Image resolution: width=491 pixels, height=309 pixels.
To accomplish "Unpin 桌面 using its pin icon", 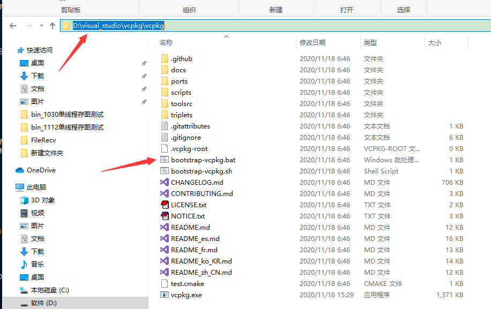I will [x=144, y=63].
